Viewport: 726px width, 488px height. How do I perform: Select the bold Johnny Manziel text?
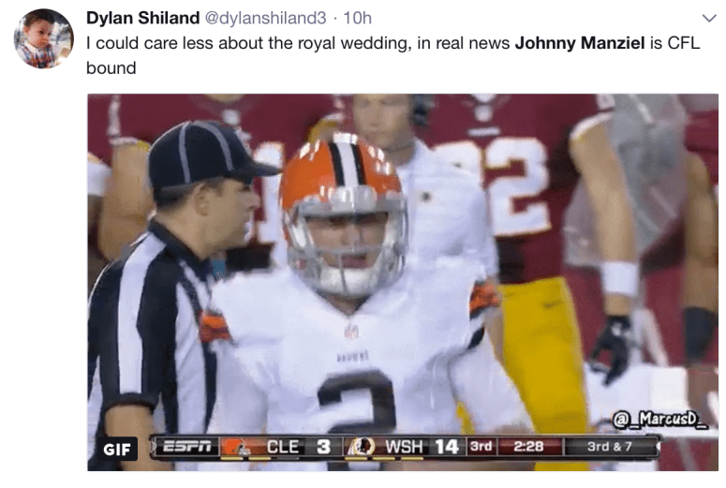click(580, 43)
